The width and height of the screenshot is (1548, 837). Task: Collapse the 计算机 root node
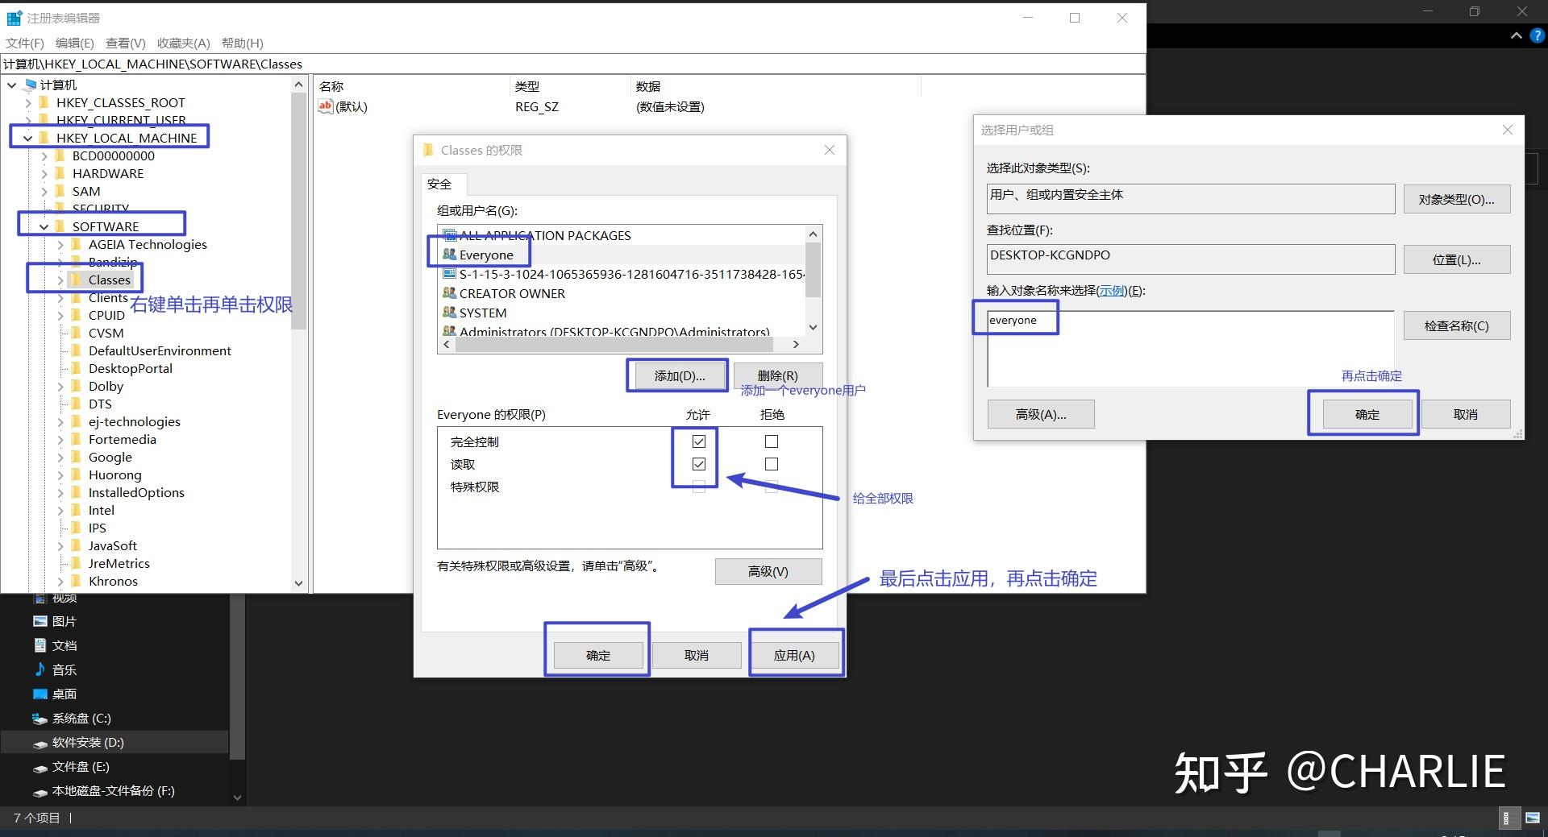12,85
